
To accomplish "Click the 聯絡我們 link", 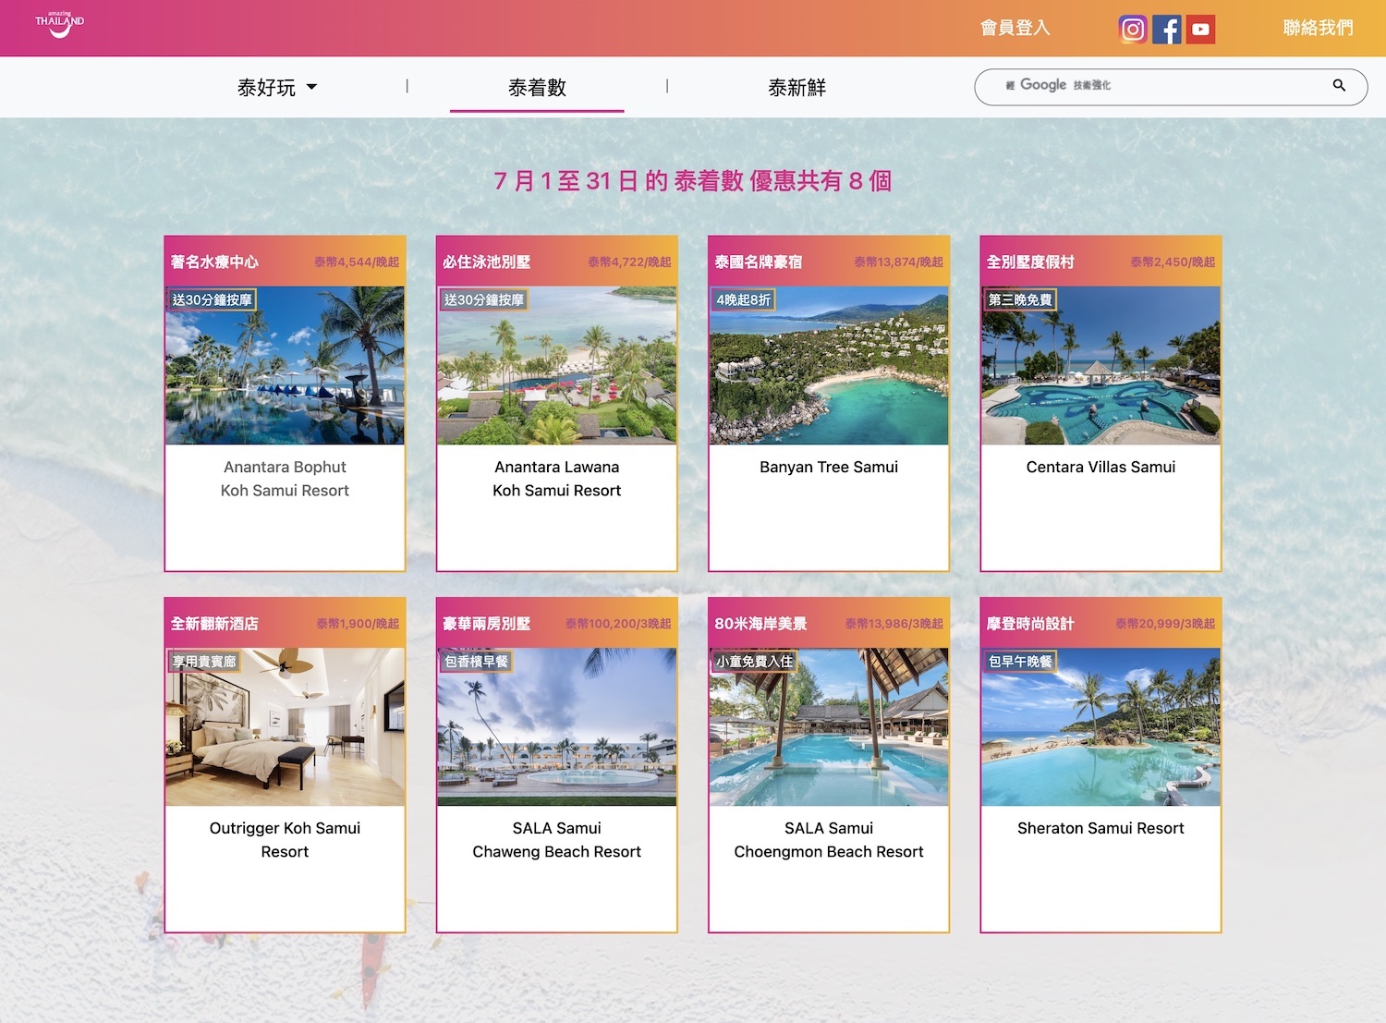I will tap(1318, 28).
